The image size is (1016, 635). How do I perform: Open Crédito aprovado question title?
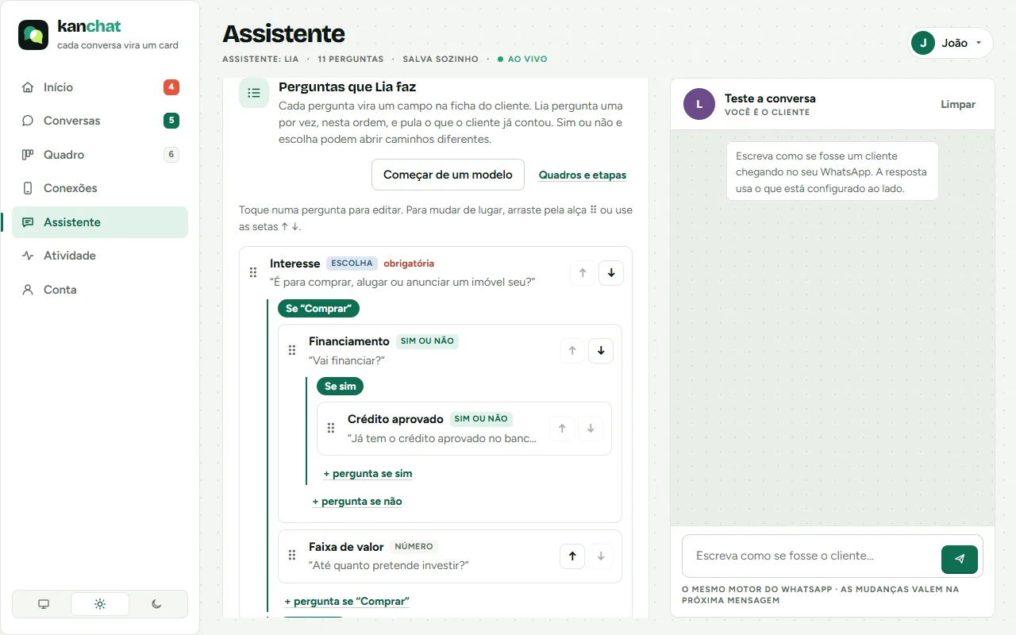click(x=395, y=419)
